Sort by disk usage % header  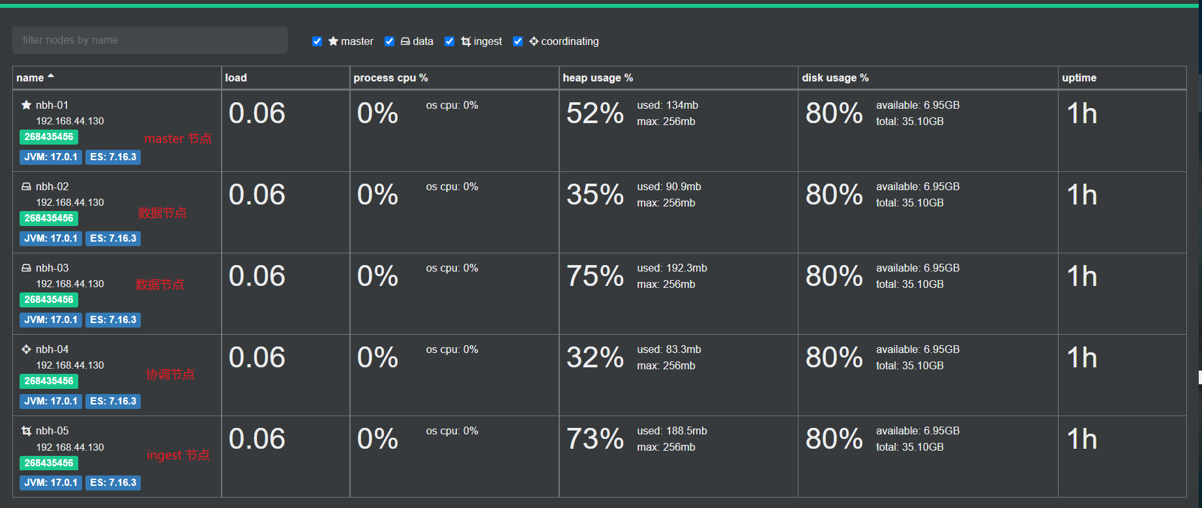835,78
